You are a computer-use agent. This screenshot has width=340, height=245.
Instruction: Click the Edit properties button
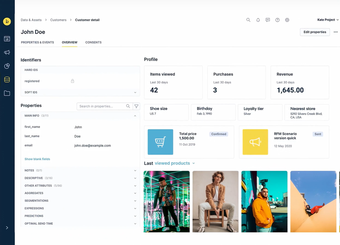(315, 32)
